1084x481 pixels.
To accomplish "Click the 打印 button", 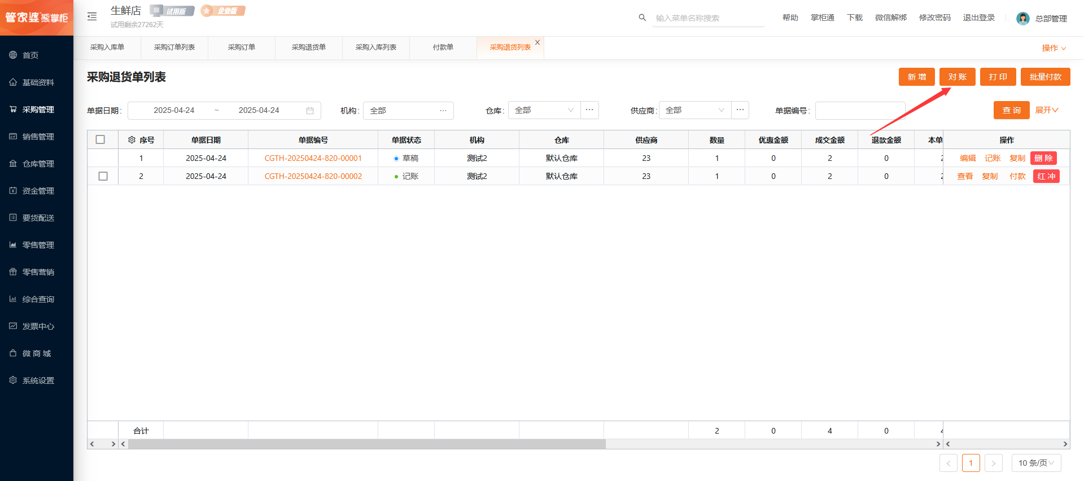I will (998, 77).
